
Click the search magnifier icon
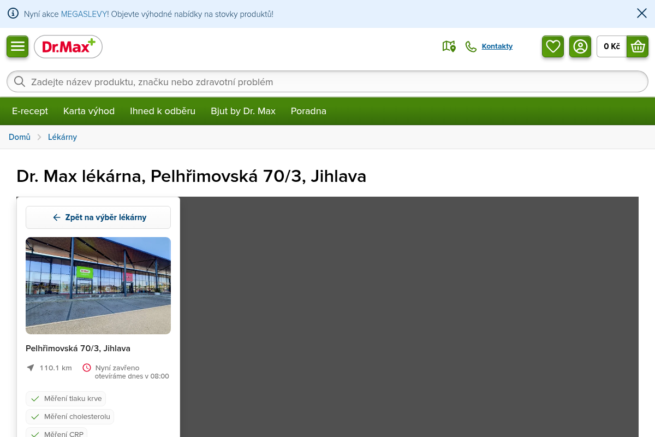coord(20,82)
